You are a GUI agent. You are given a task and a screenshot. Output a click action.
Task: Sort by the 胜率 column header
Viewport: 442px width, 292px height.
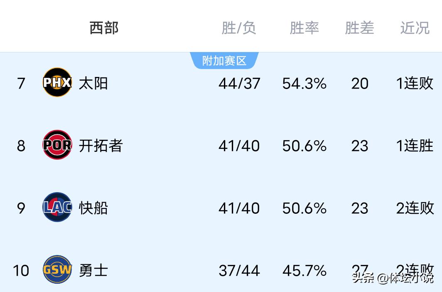pos(304,28)
